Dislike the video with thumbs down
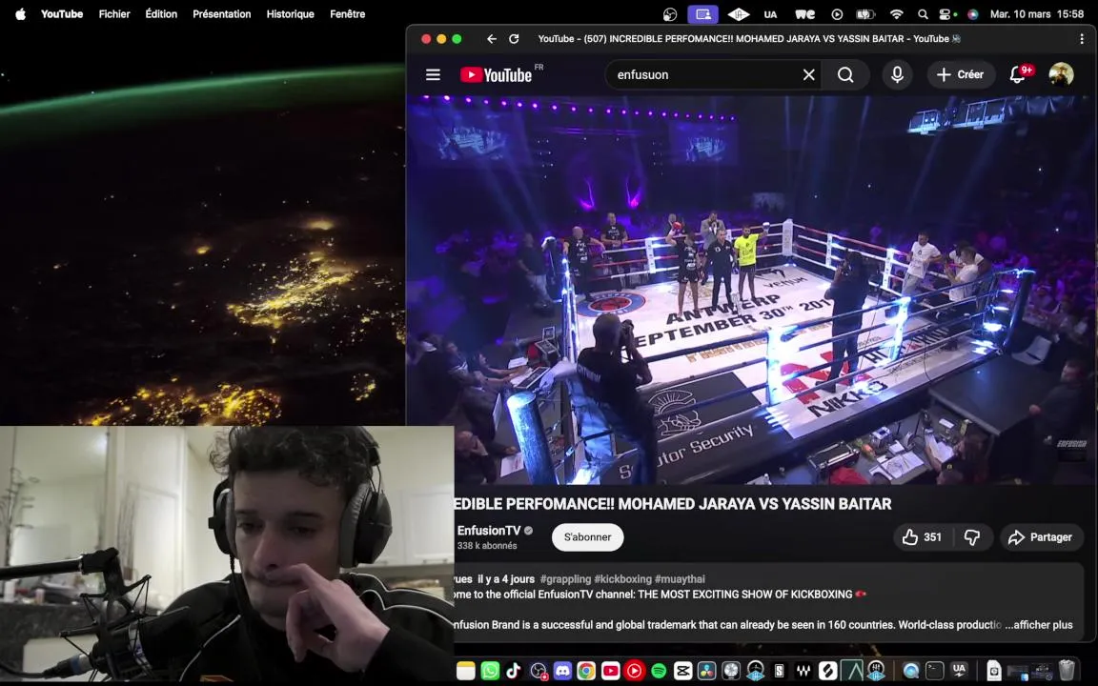The width and height of the screenshot is (1098, 686). coord(972,537)
